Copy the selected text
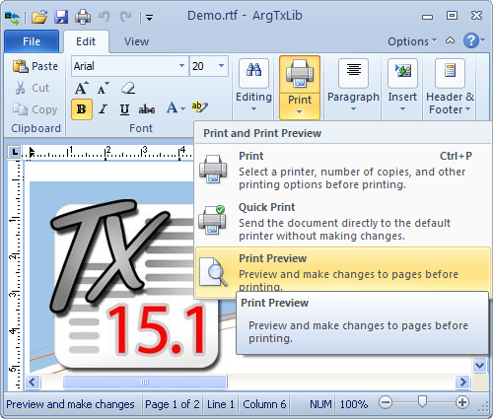 coord(35,109)
